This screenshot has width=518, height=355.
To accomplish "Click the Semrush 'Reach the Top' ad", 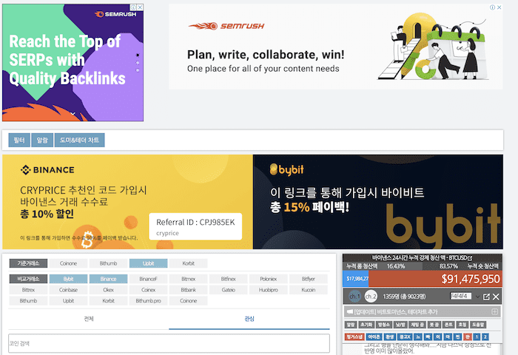I will coord(73,63).
